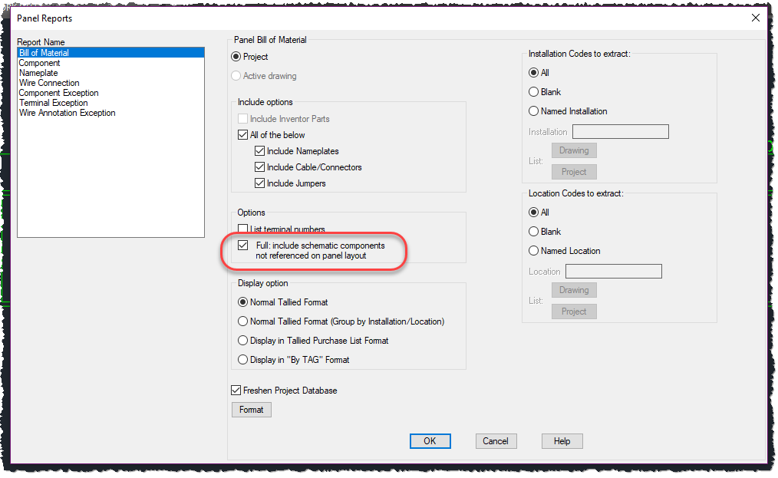Choose Display in "By TAG" Format
This screenshot has width=778, height=478.
242,359
